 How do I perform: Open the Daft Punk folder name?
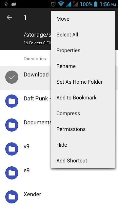[x=37, y=98]
